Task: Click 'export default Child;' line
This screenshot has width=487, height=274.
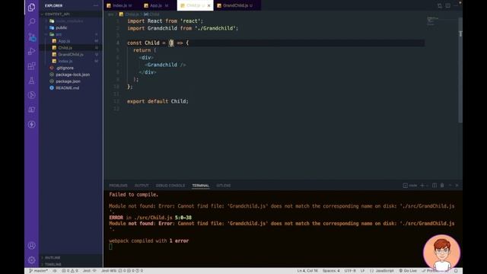Action: pos(158,101)
